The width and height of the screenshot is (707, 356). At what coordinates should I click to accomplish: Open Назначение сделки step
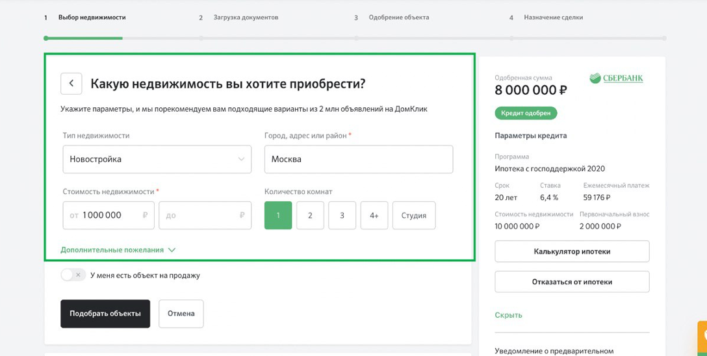coord(553,18)
